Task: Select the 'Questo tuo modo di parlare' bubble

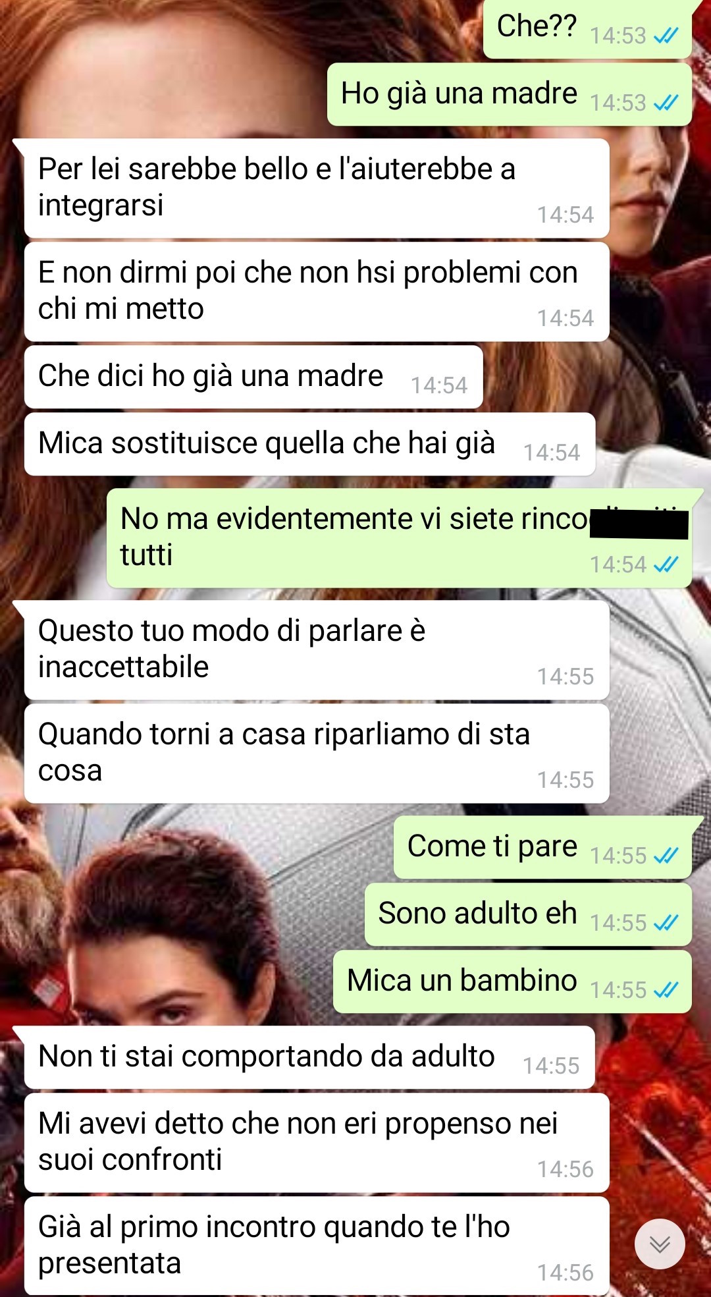Action: pyautogui.click(x=317, y=650)
